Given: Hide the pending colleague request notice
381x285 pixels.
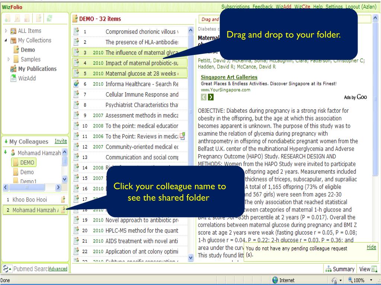Looking at the screenshot, I should pyautogui.click(x=371, y=247).
